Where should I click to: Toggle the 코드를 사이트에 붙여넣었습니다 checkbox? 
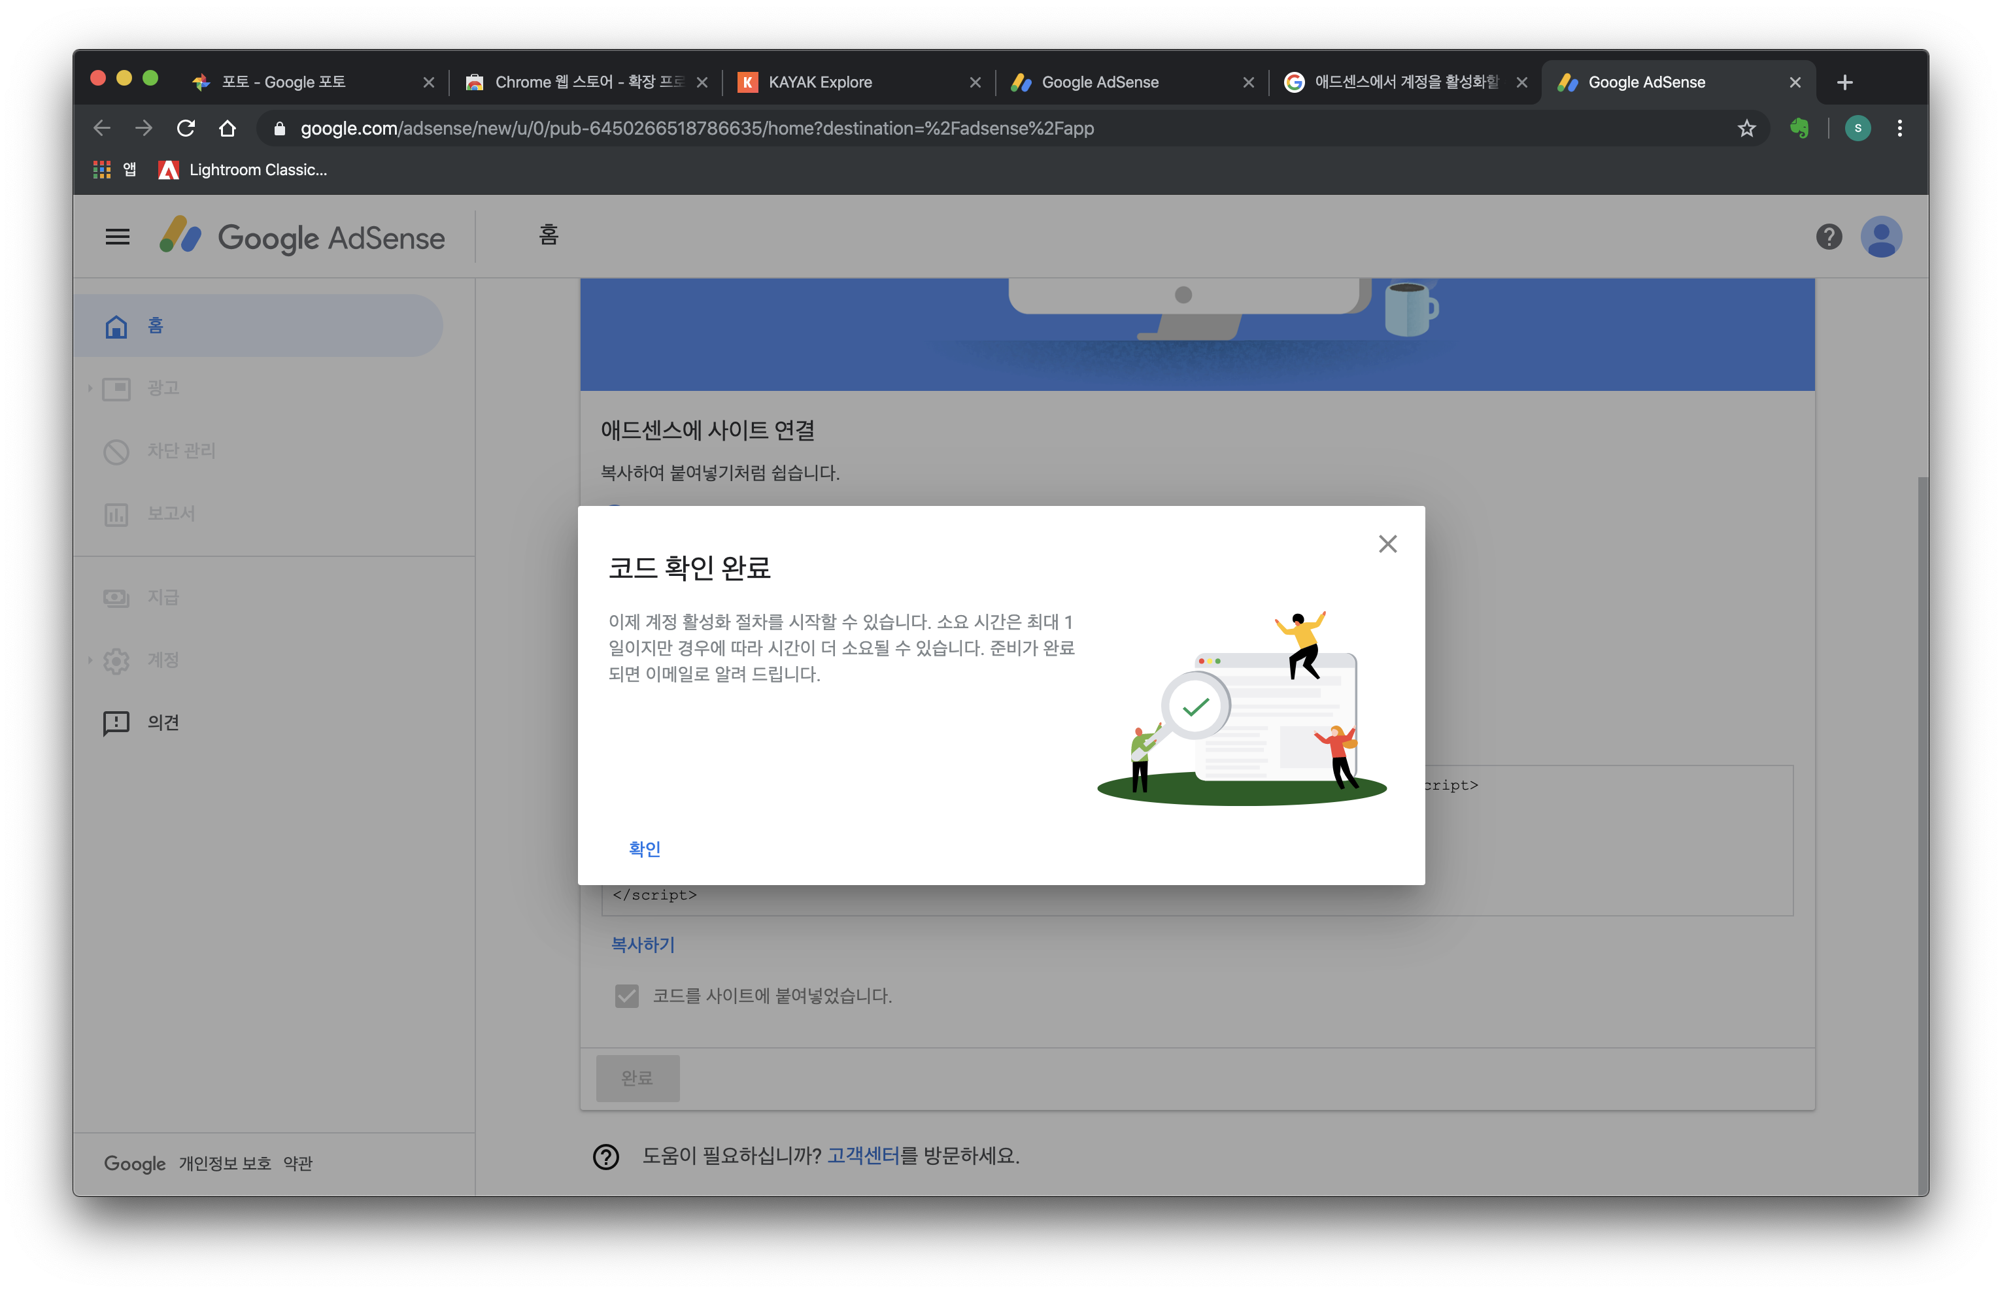(x=626, y=996)
